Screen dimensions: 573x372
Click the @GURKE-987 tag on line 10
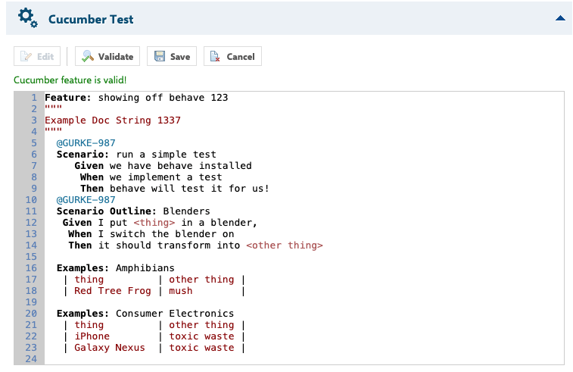click(x=86, y=200)
